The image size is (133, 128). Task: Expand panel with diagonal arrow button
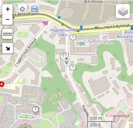tap(8, 48)
